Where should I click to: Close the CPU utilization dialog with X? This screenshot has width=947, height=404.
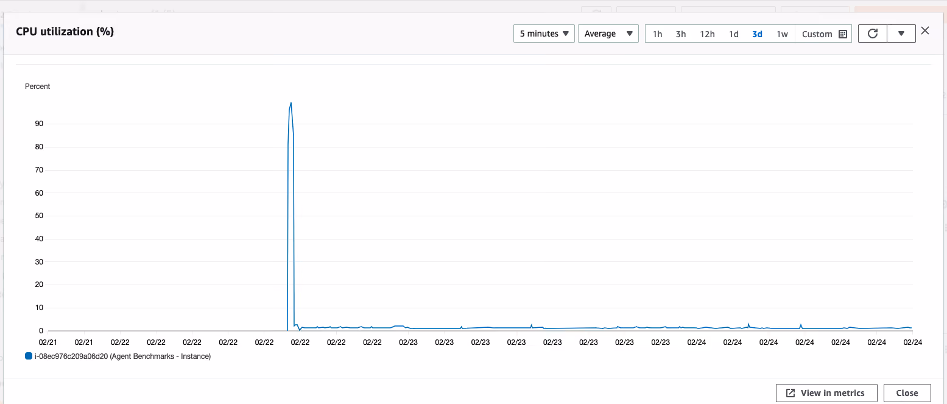(925, 30)
